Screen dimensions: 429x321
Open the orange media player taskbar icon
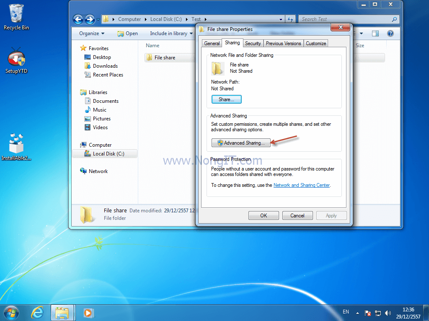tap(88, 312)
